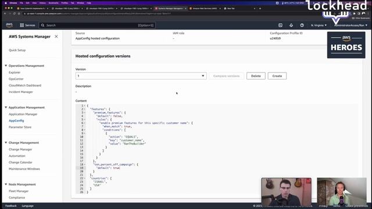Open Explorer in sidebar
This screenshot has width=372, height=209.
point(15,73)
